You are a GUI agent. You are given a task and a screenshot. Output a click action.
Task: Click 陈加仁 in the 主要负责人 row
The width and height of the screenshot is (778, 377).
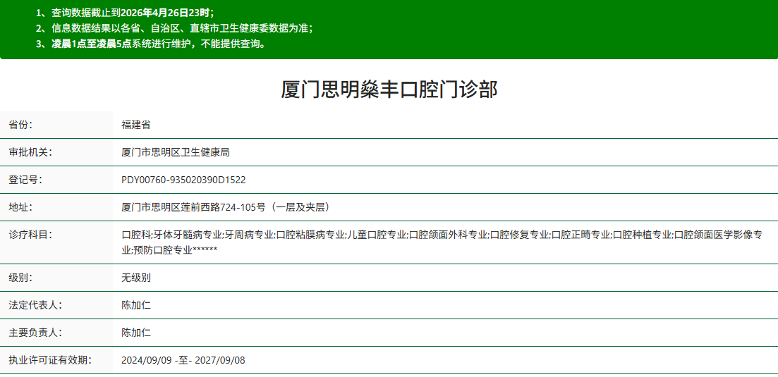coord(136,333)
